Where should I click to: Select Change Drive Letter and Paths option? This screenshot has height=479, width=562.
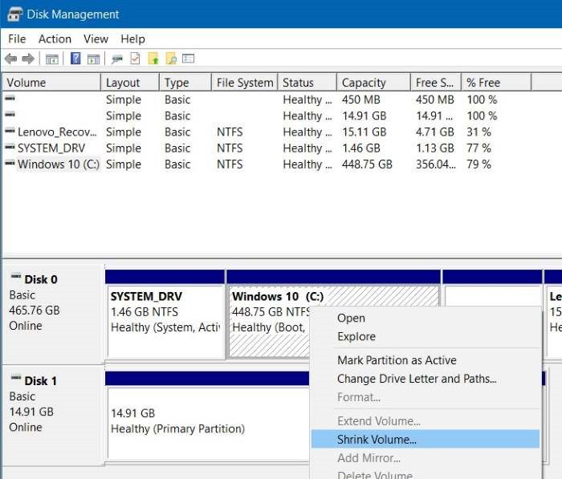pyautogui.click(x=417, y=379)
